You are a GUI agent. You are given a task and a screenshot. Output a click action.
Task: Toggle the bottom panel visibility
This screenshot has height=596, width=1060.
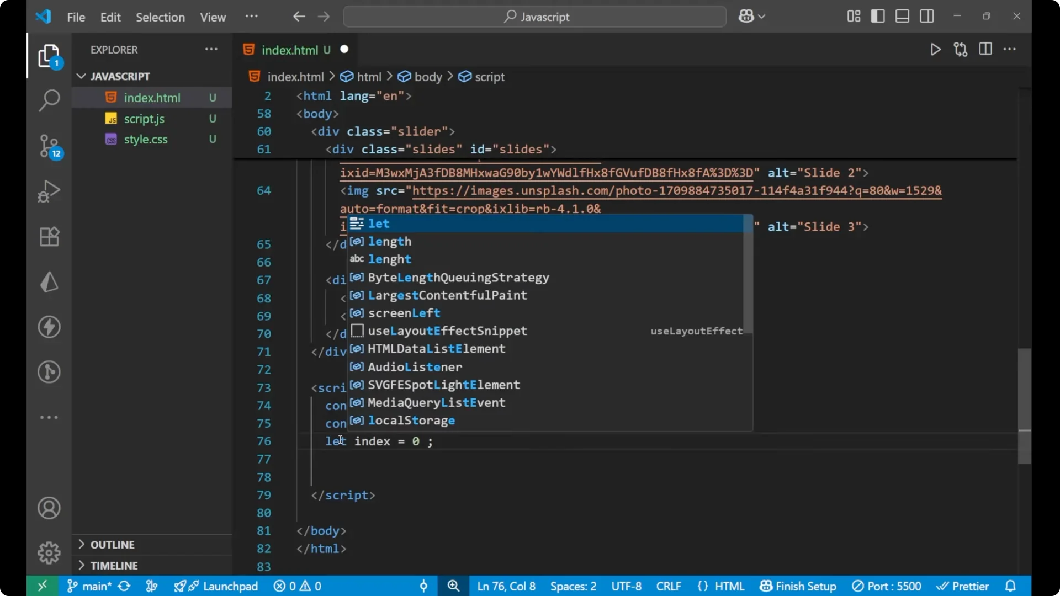pos(902,16)
